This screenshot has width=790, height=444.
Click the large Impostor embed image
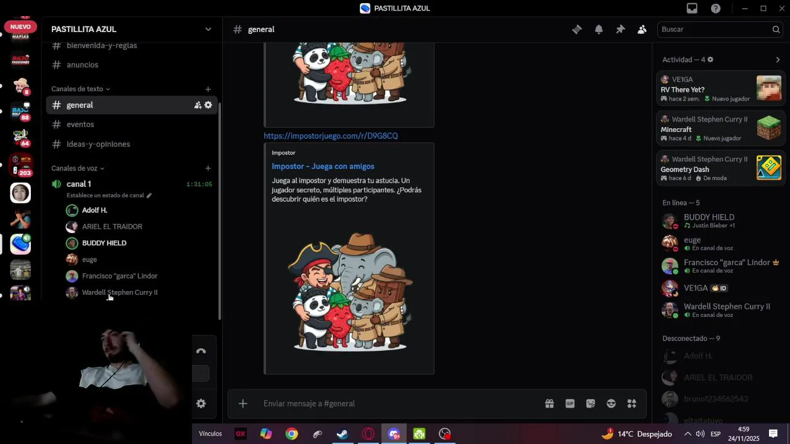tap(350, 292)
